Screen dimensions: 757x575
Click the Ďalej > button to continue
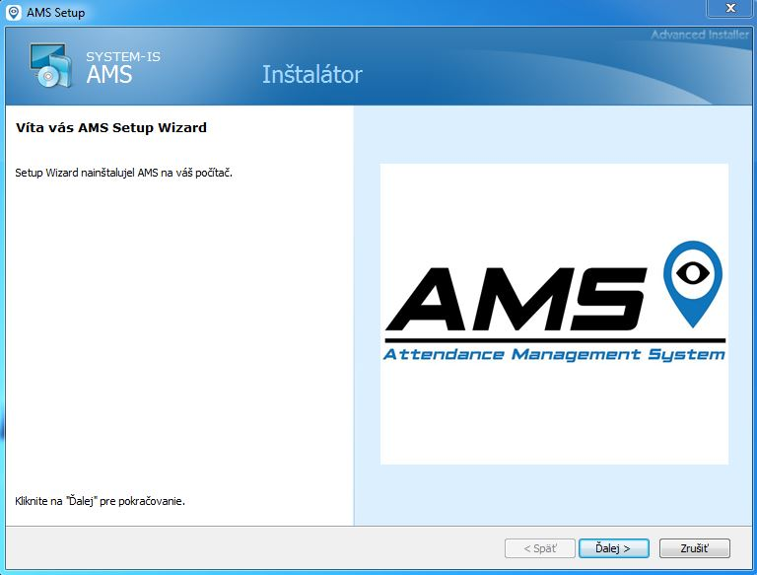pos(614,548)
